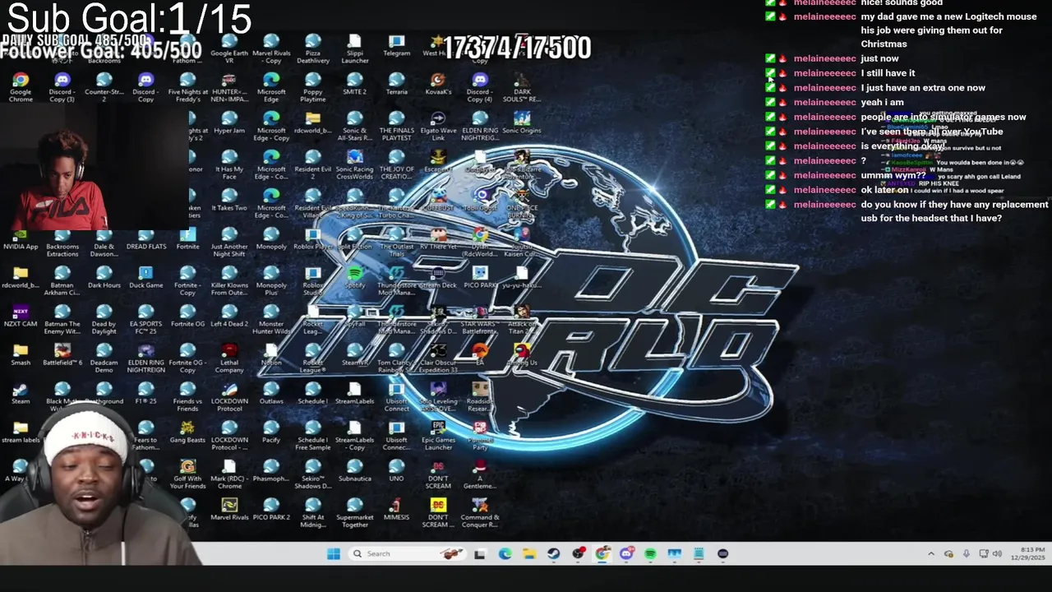Launch DARK SOULS RE desktop shortcut
Screen dimensions: 1052x592
(x=522, y=86)
